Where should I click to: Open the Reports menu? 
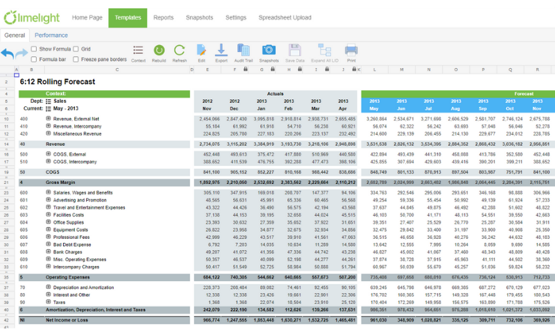164,17
